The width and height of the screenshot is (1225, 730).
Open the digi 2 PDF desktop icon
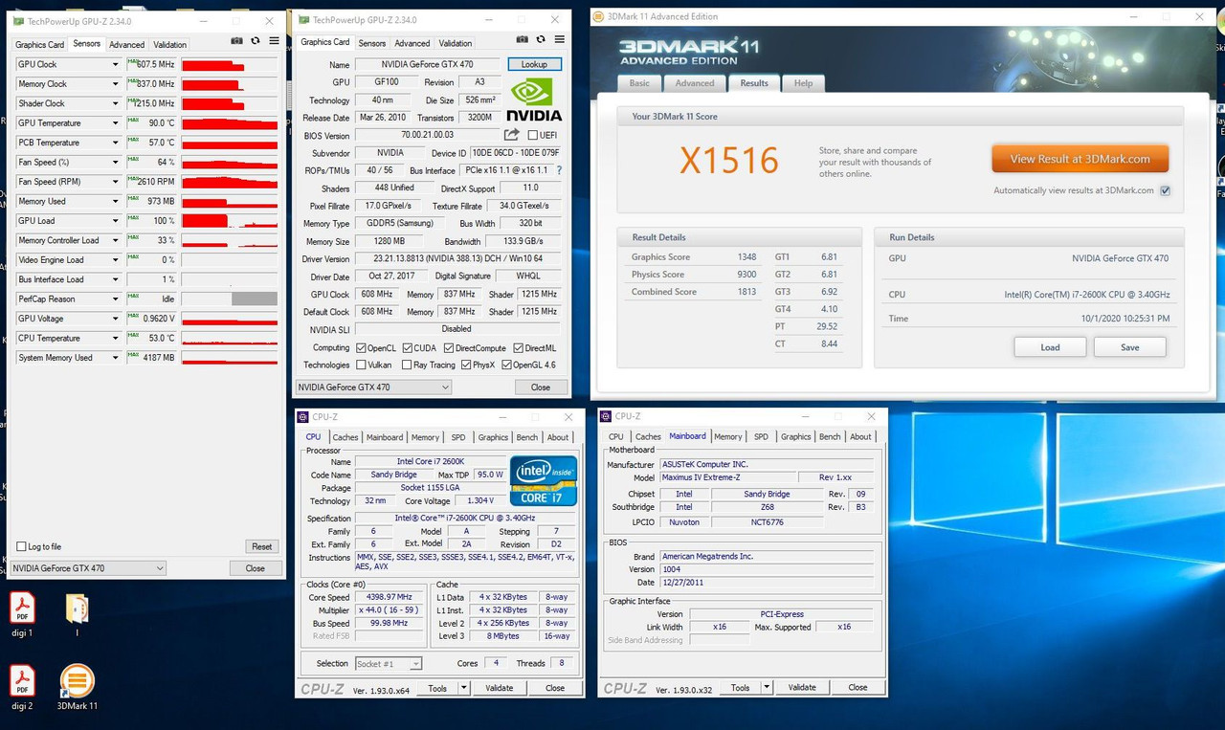[22, 681]
